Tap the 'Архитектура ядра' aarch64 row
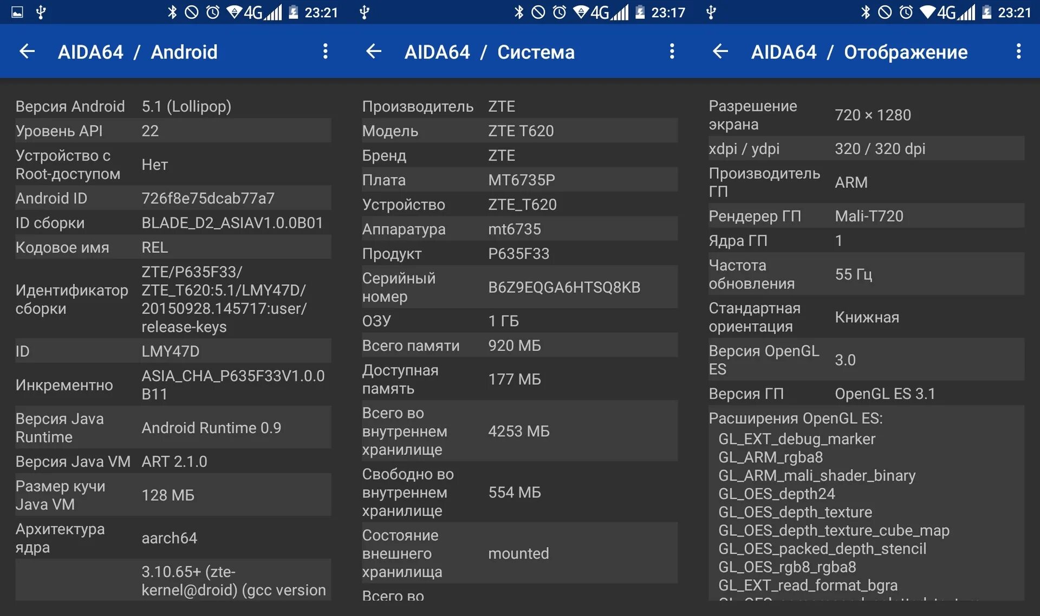The height and width of the screenshot is (616, 1040). pyautogui.click(x=173, y=538)
